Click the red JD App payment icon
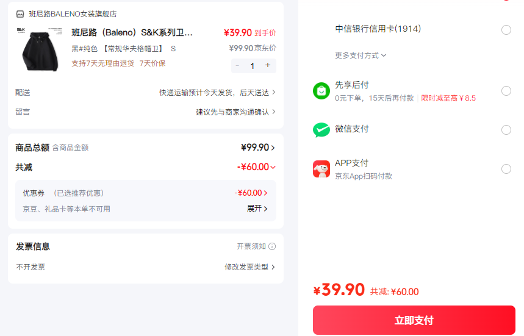The image size is (524, 336). click(321, 169)
